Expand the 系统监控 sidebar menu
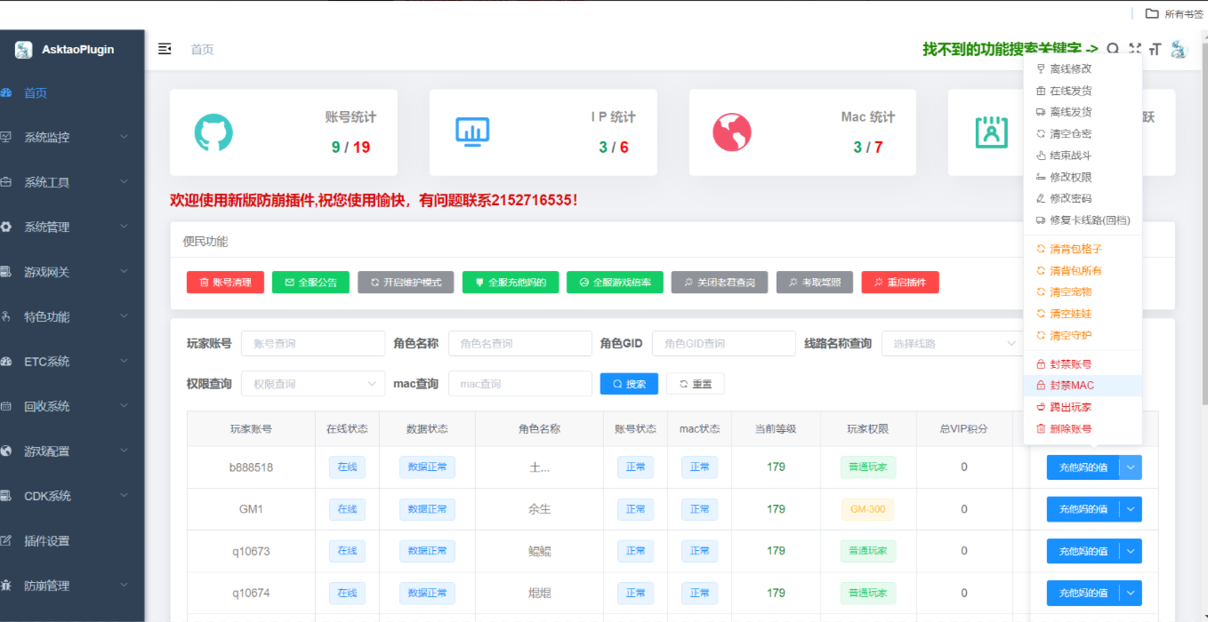The width and height of the screenshot is (1208, 622). [72, 138]
